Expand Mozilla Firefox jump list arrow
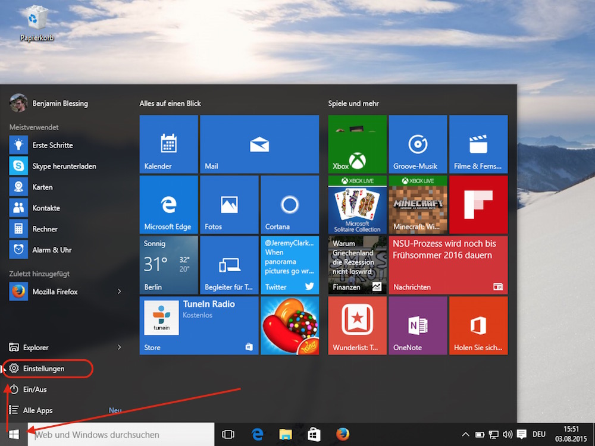 pyautogui.click(x=119, y=291)
